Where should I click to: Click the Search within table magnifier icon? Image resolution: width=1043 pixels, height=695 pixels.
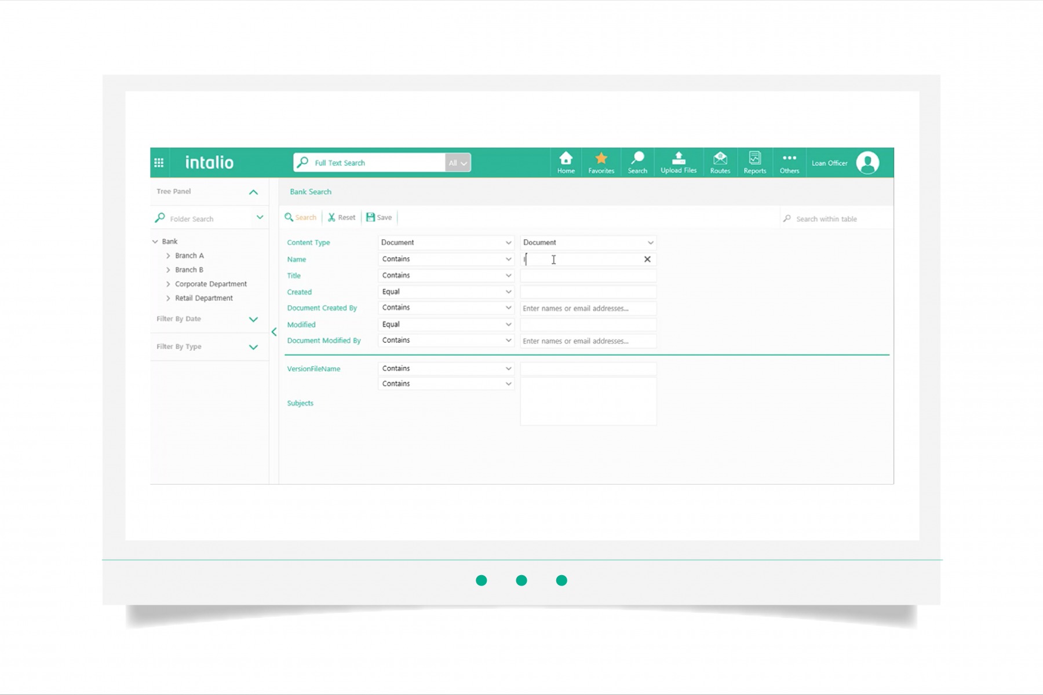click(787, 218)
